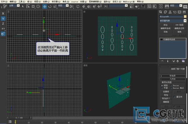188x124 pixels.
Task: Click the Ellipse06 object color swatch
Action: pyautogui.click(x=185, y=16)
